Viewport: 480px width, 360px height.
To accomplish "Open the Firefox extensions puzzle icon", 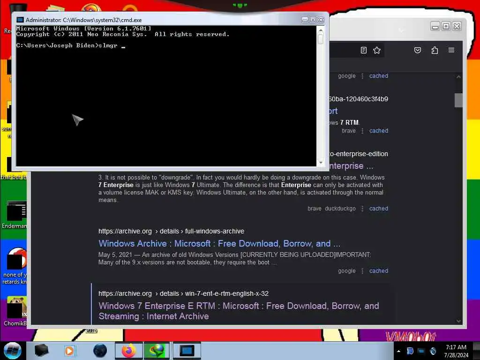I will click(435, 50).
